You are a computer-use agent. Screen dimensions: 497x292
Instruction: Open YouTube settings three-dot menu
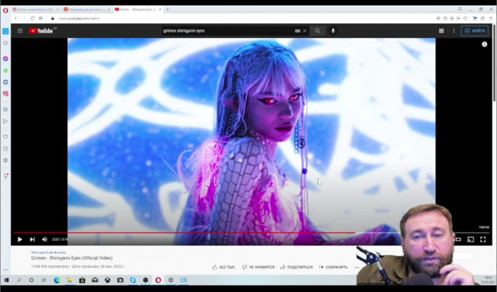(x=454, y=31)
